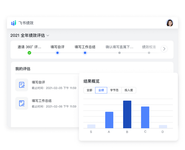Click the 飞书绩效 logo icon
This screenshot has height=150, width=185.
(x=14, y=23)
